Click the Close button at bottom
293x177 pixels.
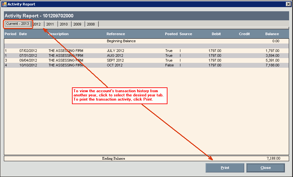coord(266,168)
